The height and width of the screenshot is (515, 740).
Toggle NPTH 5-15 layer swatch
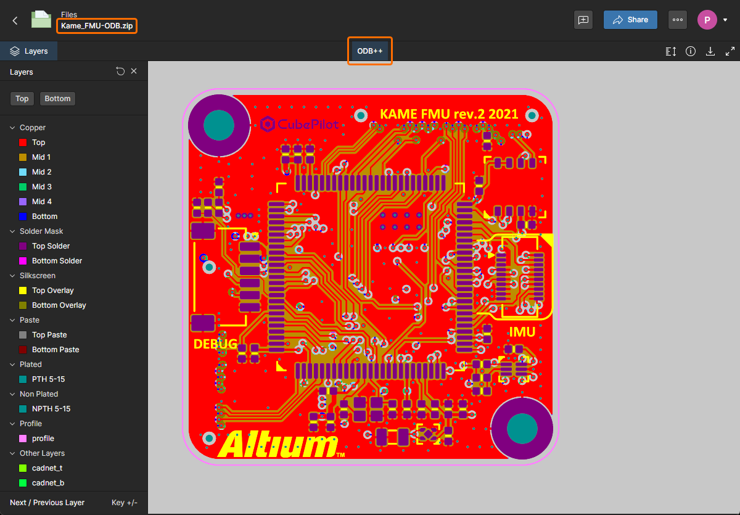pyautogui.click(x=23, y=409)
